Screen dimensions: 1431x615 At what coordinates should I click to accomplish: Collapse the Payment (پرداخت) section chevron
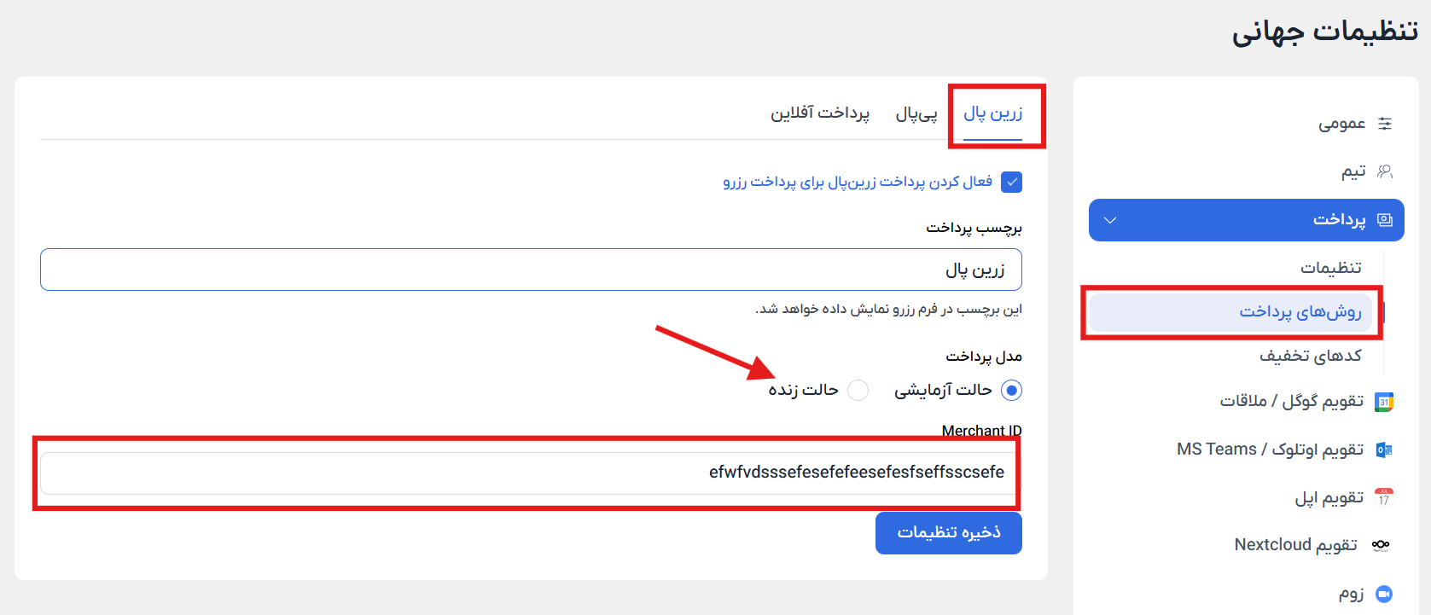pyautogui.click(x=1110, y=220)
